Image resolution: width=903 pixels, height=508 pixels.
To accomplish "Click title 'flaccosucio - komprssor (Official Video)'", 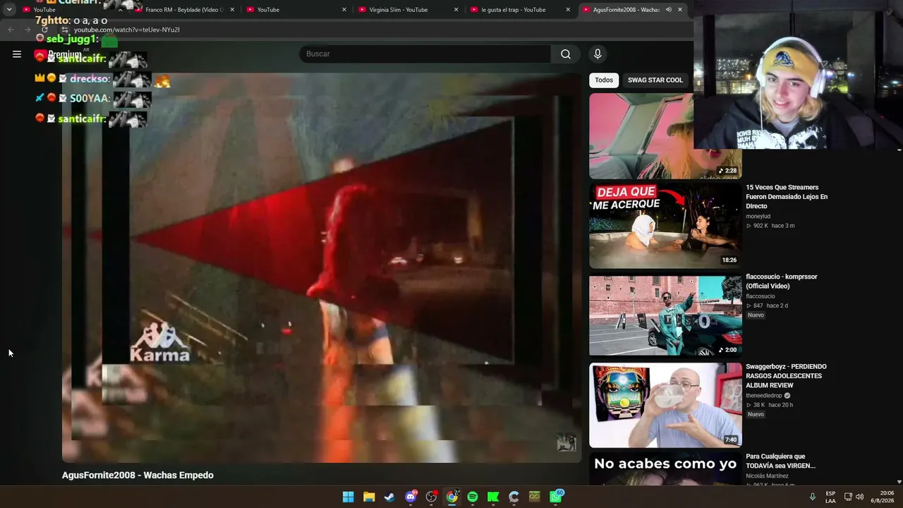I will [x=782, y=282].
